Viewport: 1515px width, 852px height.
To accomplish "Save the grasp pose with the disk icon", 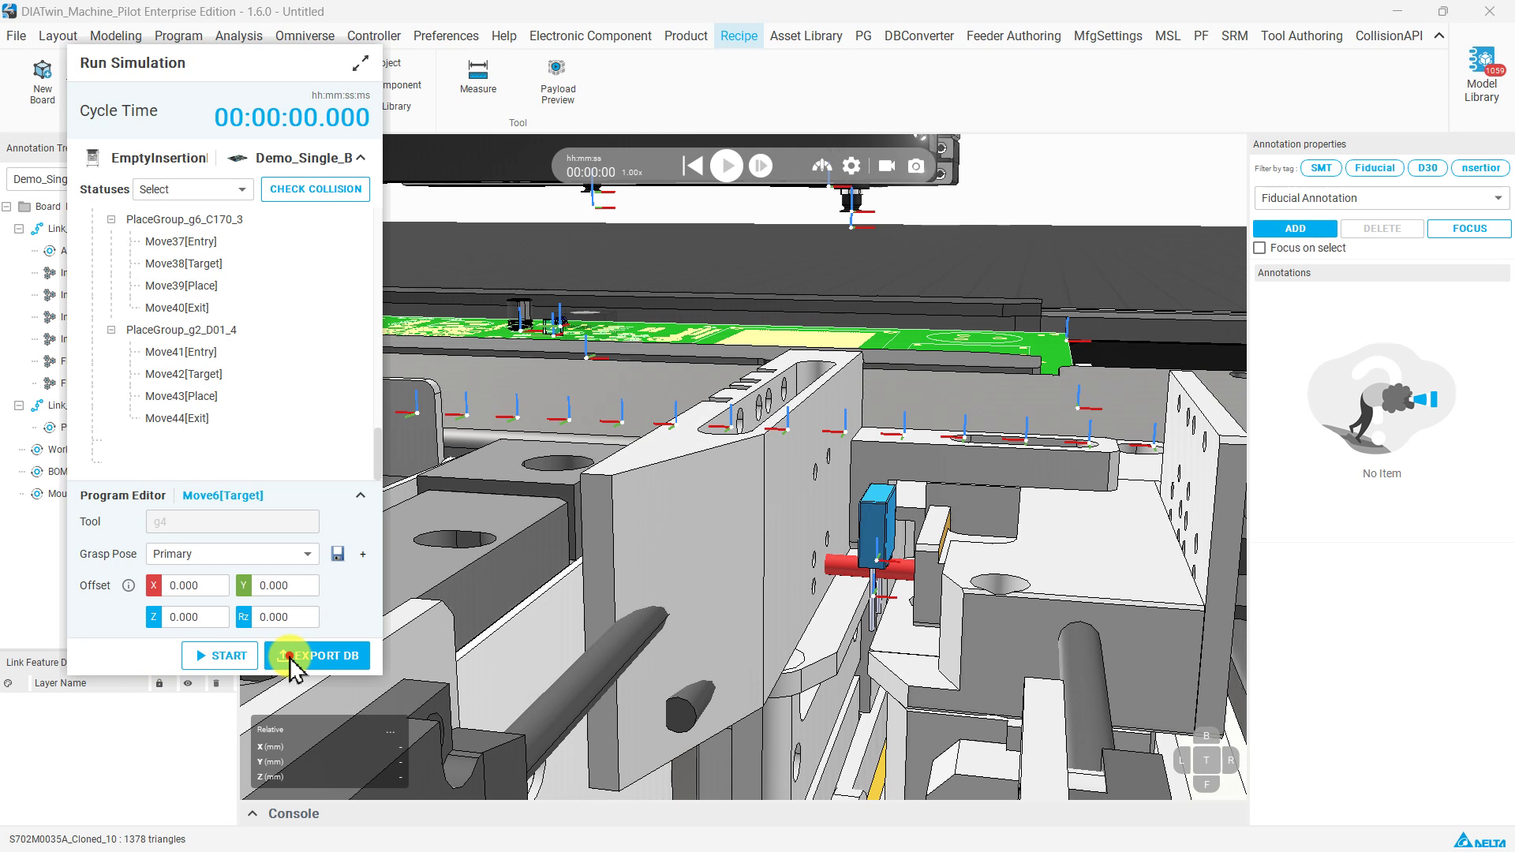I will pyautogui.click(x=338, y=554).
